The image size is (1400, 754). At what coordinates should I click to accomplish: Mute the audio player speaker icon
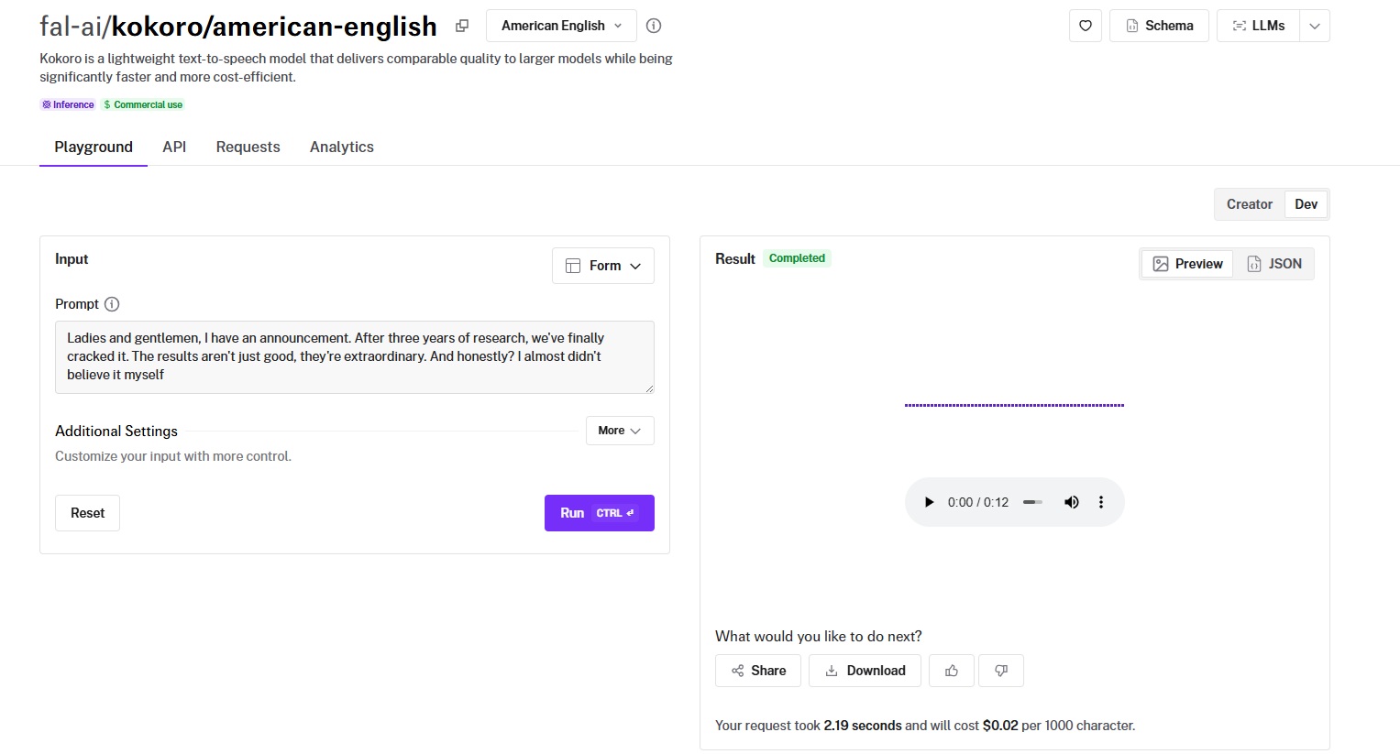click(1071, 502)
